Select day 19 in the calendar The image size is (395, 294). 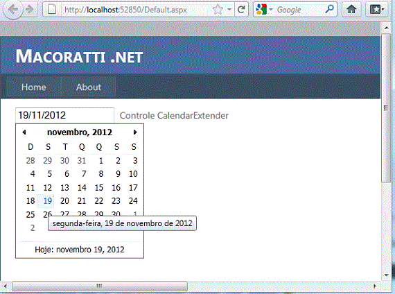click(48, 201)
